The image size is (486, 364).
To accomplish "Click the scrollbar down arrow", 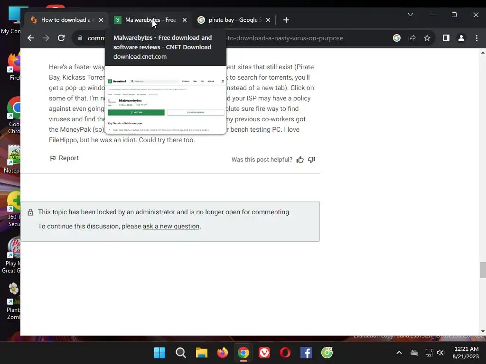I will click(x=483, y=331).
